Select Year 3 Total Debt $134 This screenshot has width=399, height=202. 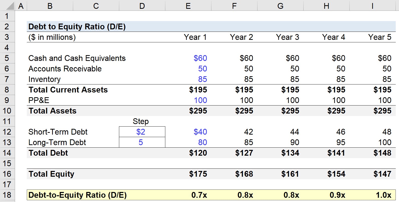(x=290, y=153)
